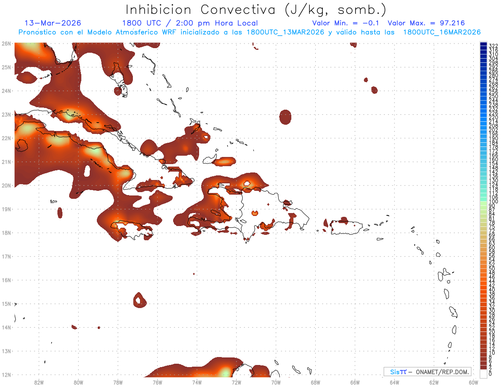
Task: Click the '0' color scale label
Action: click(491, 374)
